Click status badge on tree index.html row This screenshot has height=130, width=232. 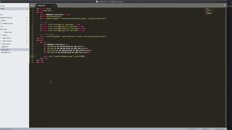click(26, 50)
